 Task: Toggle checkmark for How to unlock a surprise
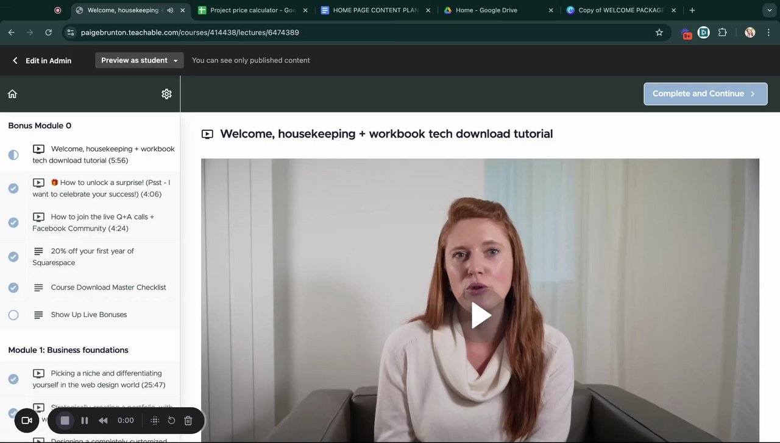[13, 189]
